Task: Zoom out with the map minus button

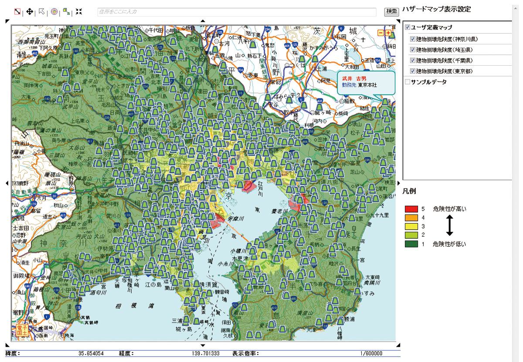Action: coord(380,33)
